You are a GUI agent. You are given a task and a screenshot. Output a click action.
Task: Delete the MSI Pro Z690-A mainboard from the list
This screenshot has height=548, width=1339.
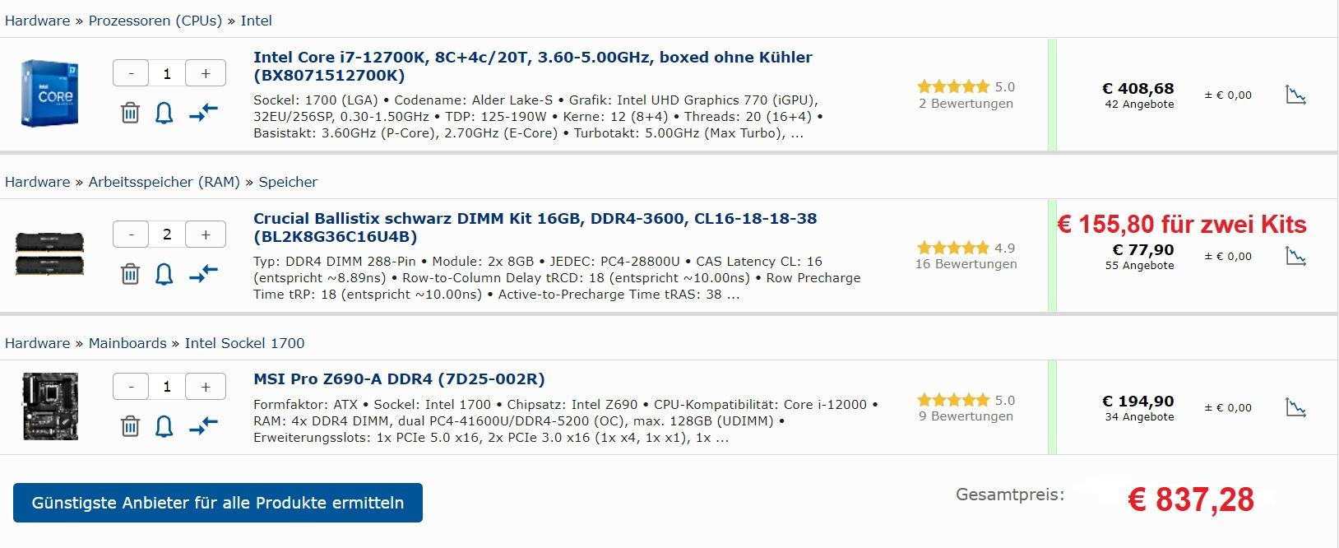(130, 426)
